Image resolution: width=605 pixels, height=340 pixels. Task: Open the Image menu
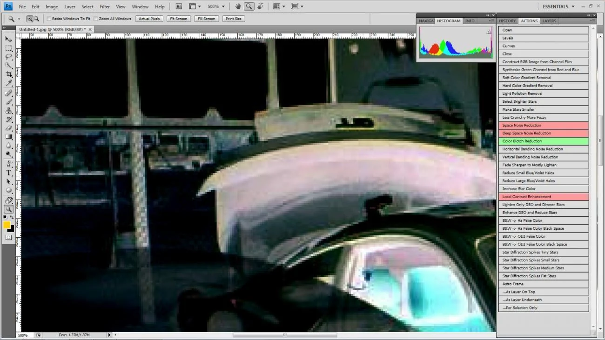(x=52, y=7)
